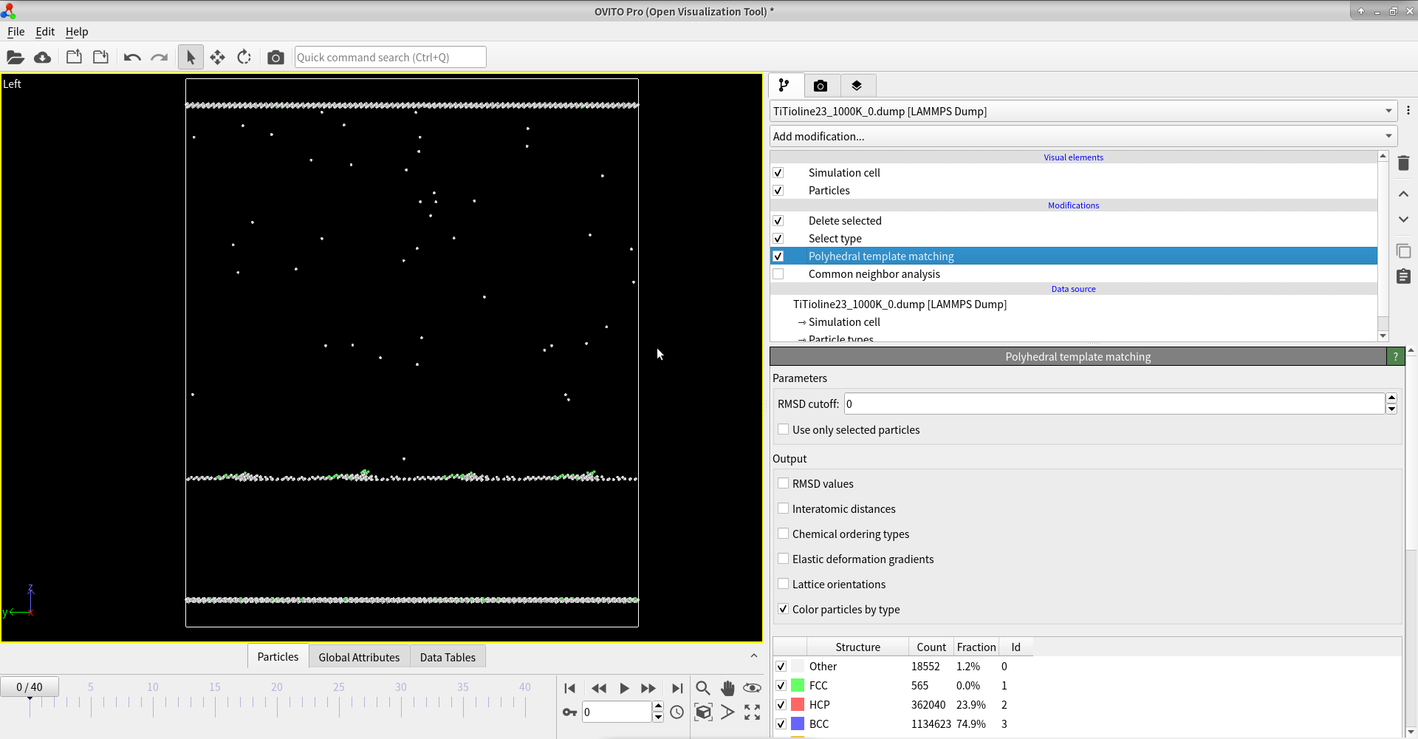Uncheck Color particles by type
This screenshot has height=739, width=1418.
784,609
